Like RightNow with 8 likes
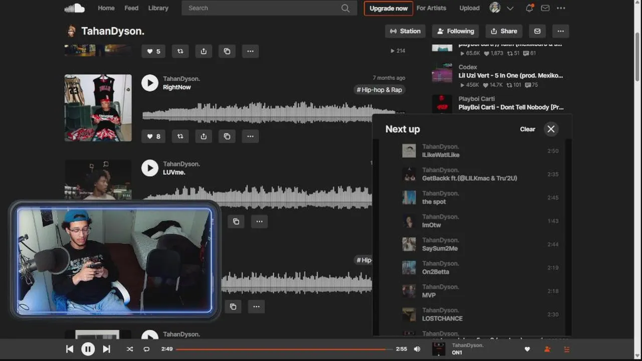This screenshot has height=361, width=642. [153, 136]
